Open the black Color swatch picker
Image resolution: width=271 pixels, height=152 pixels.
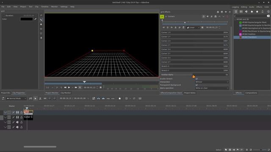26,19
